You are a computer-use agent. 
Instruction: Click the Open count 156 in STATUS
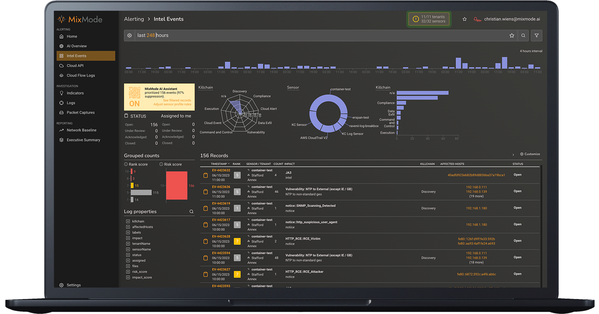click(154, 125)
